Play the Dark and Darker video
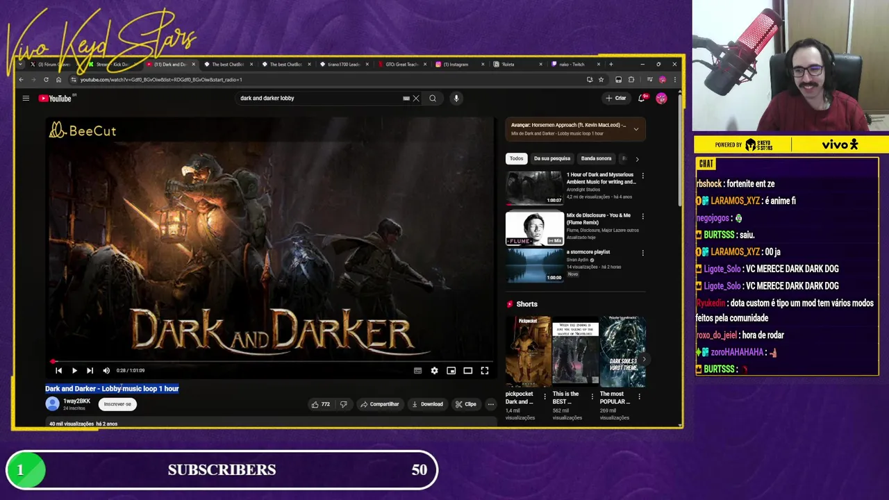The height and width of the screenshot is (500, 889). pyautogui.click(x=74, y=371)
